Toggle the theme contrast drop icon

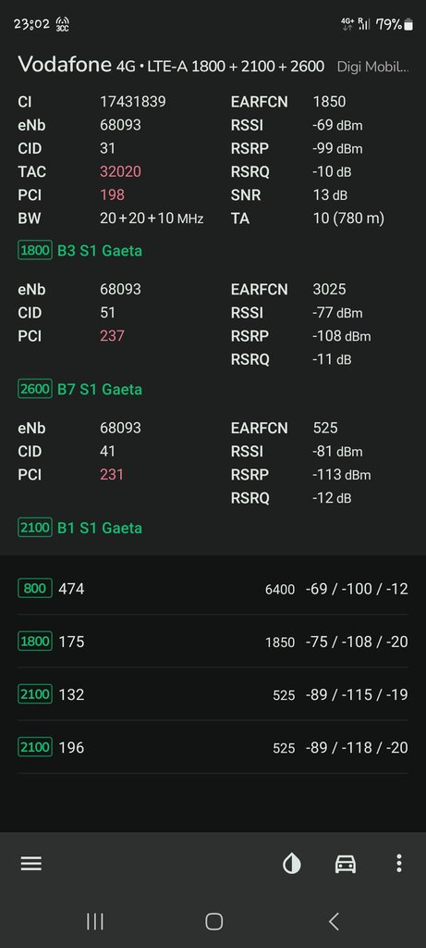(292, 864)
